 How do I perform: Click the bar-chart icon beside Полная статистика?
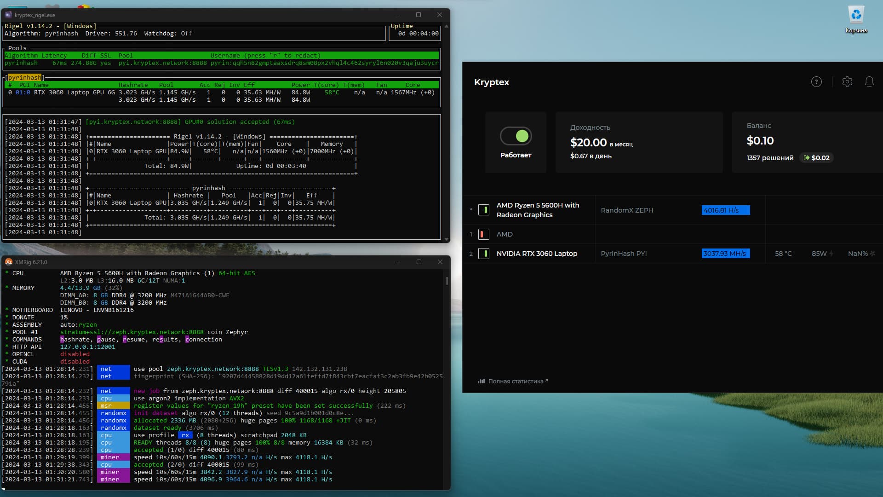(x=481, y=381)
